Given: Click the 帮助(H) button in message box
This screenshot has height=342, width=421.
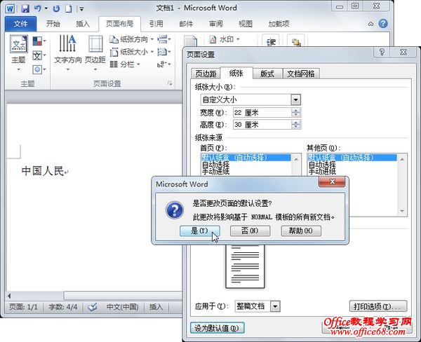Looking at the screenshot, I should [x=301, y=231].
